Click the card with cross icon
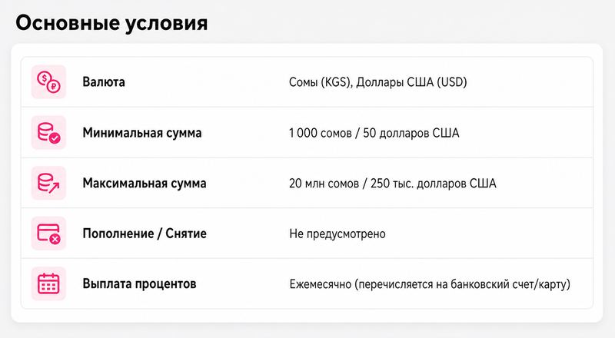 (48, 234)
